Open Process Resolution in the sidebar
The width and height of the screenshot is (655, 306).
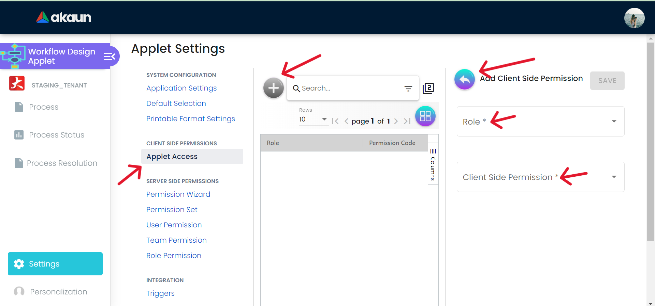[x=62, y=163]
